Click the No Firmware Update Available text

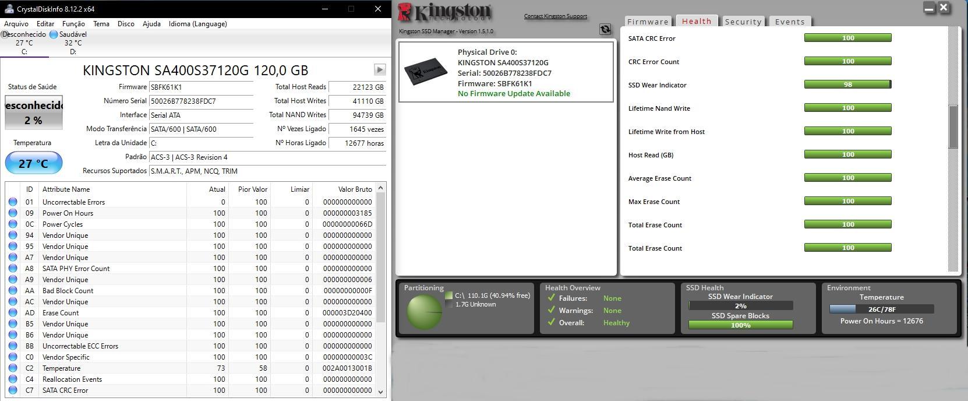click(x=514, y=93)
